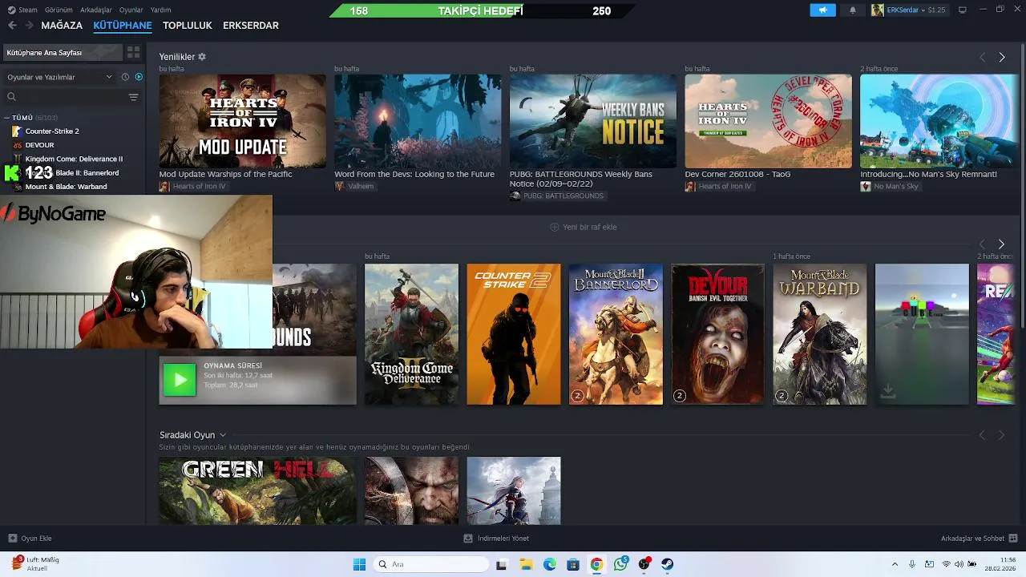Screen dimensions: 1026x577
Task: Open OBS Studio from the taskbar
Action: 644,564
